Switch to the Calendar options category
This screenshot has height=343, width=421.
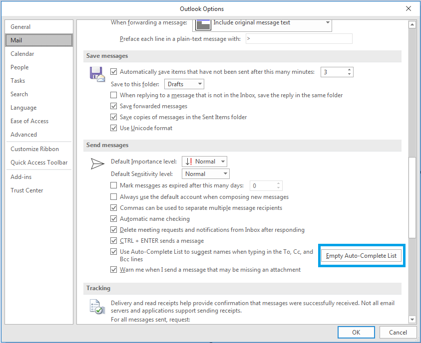[x=22, y=54]
